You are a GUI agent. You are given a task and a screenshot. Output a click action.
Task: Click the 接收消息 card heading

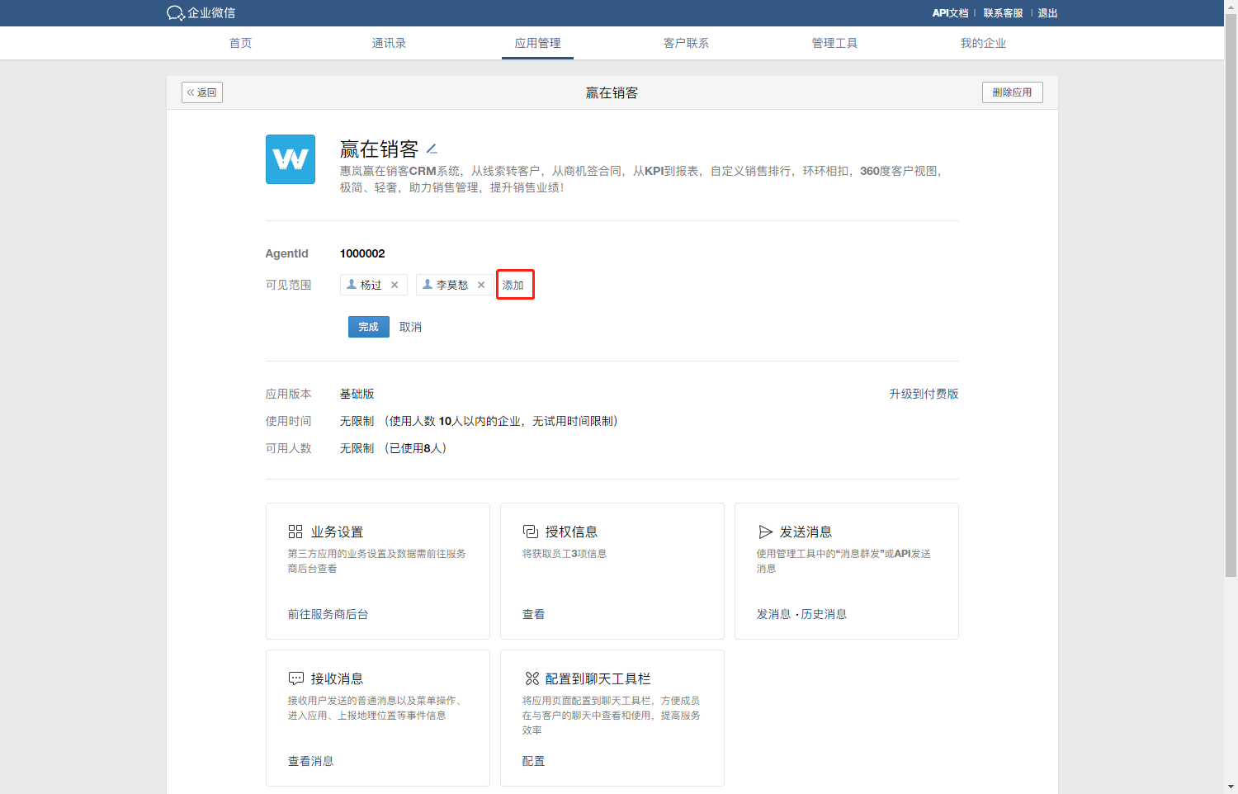(x=337, y=678)
